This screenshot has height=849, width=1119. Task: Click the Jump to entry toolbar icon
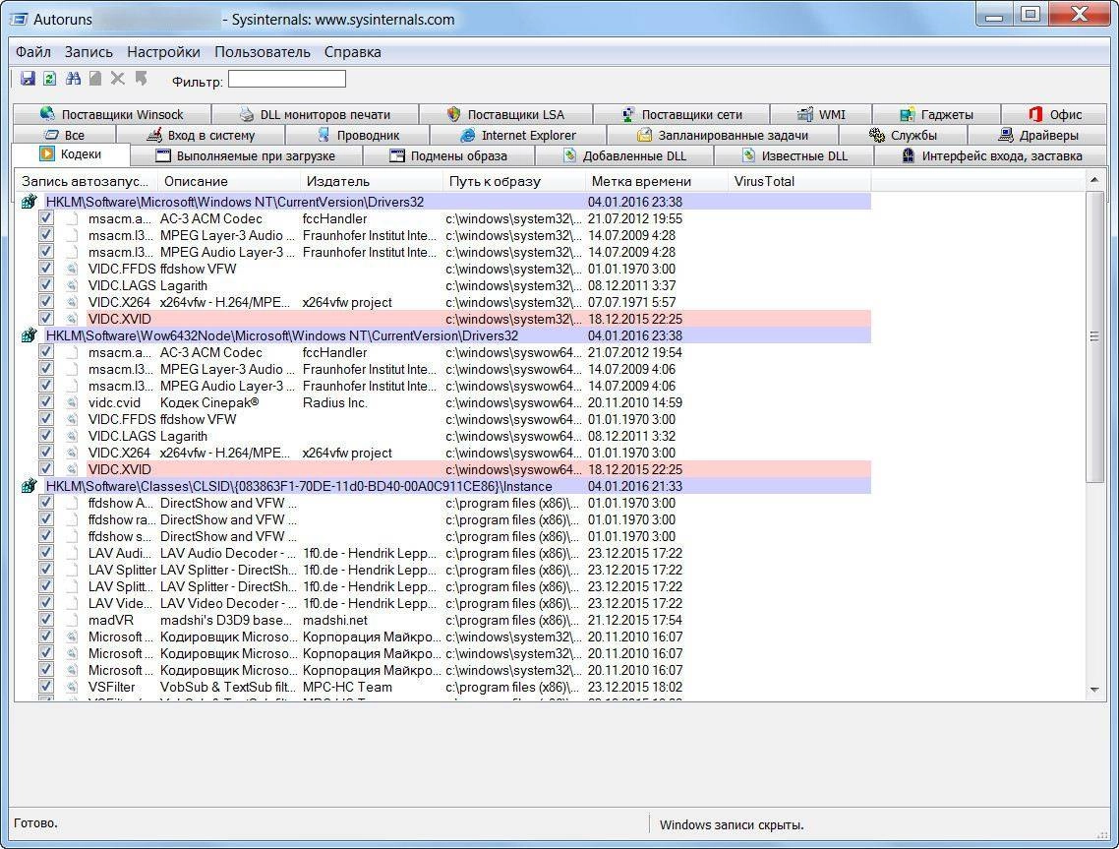click(x=142, y=79)
